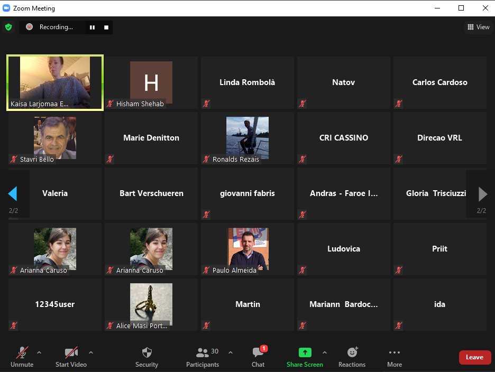
Task: Click muted mic icon on giovanni fabris's tile
Action: pos(206,215)
